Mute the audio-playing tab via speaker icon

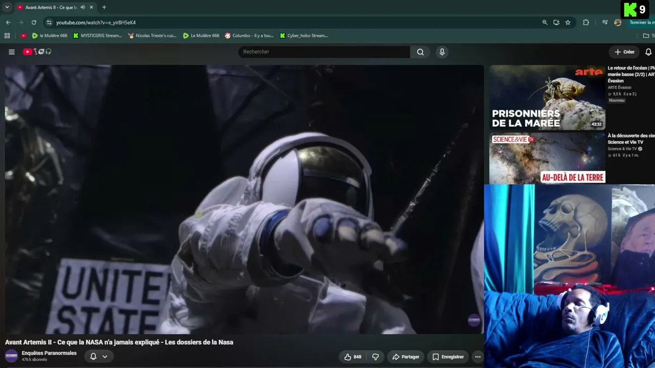tap(83, 7)
